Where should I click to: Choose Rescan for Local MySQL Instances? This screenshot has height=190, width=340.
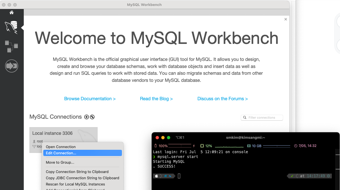[83, 184]
